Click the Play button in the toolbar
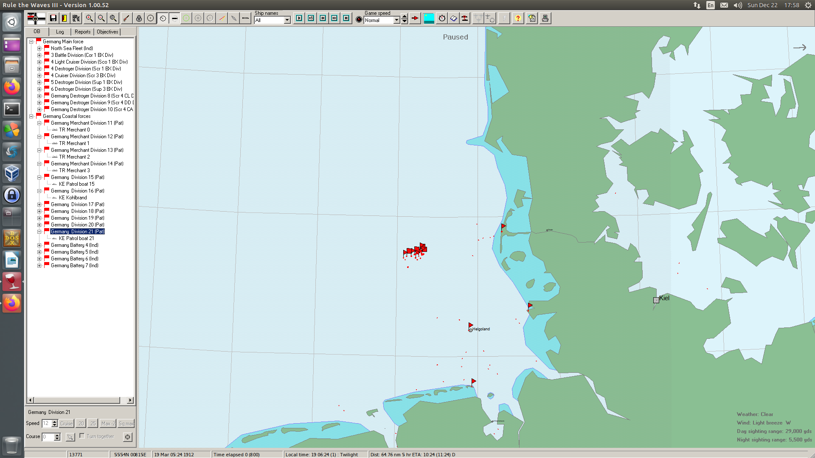Viewport: 815px width, 458px height. (x=299, y=18)
